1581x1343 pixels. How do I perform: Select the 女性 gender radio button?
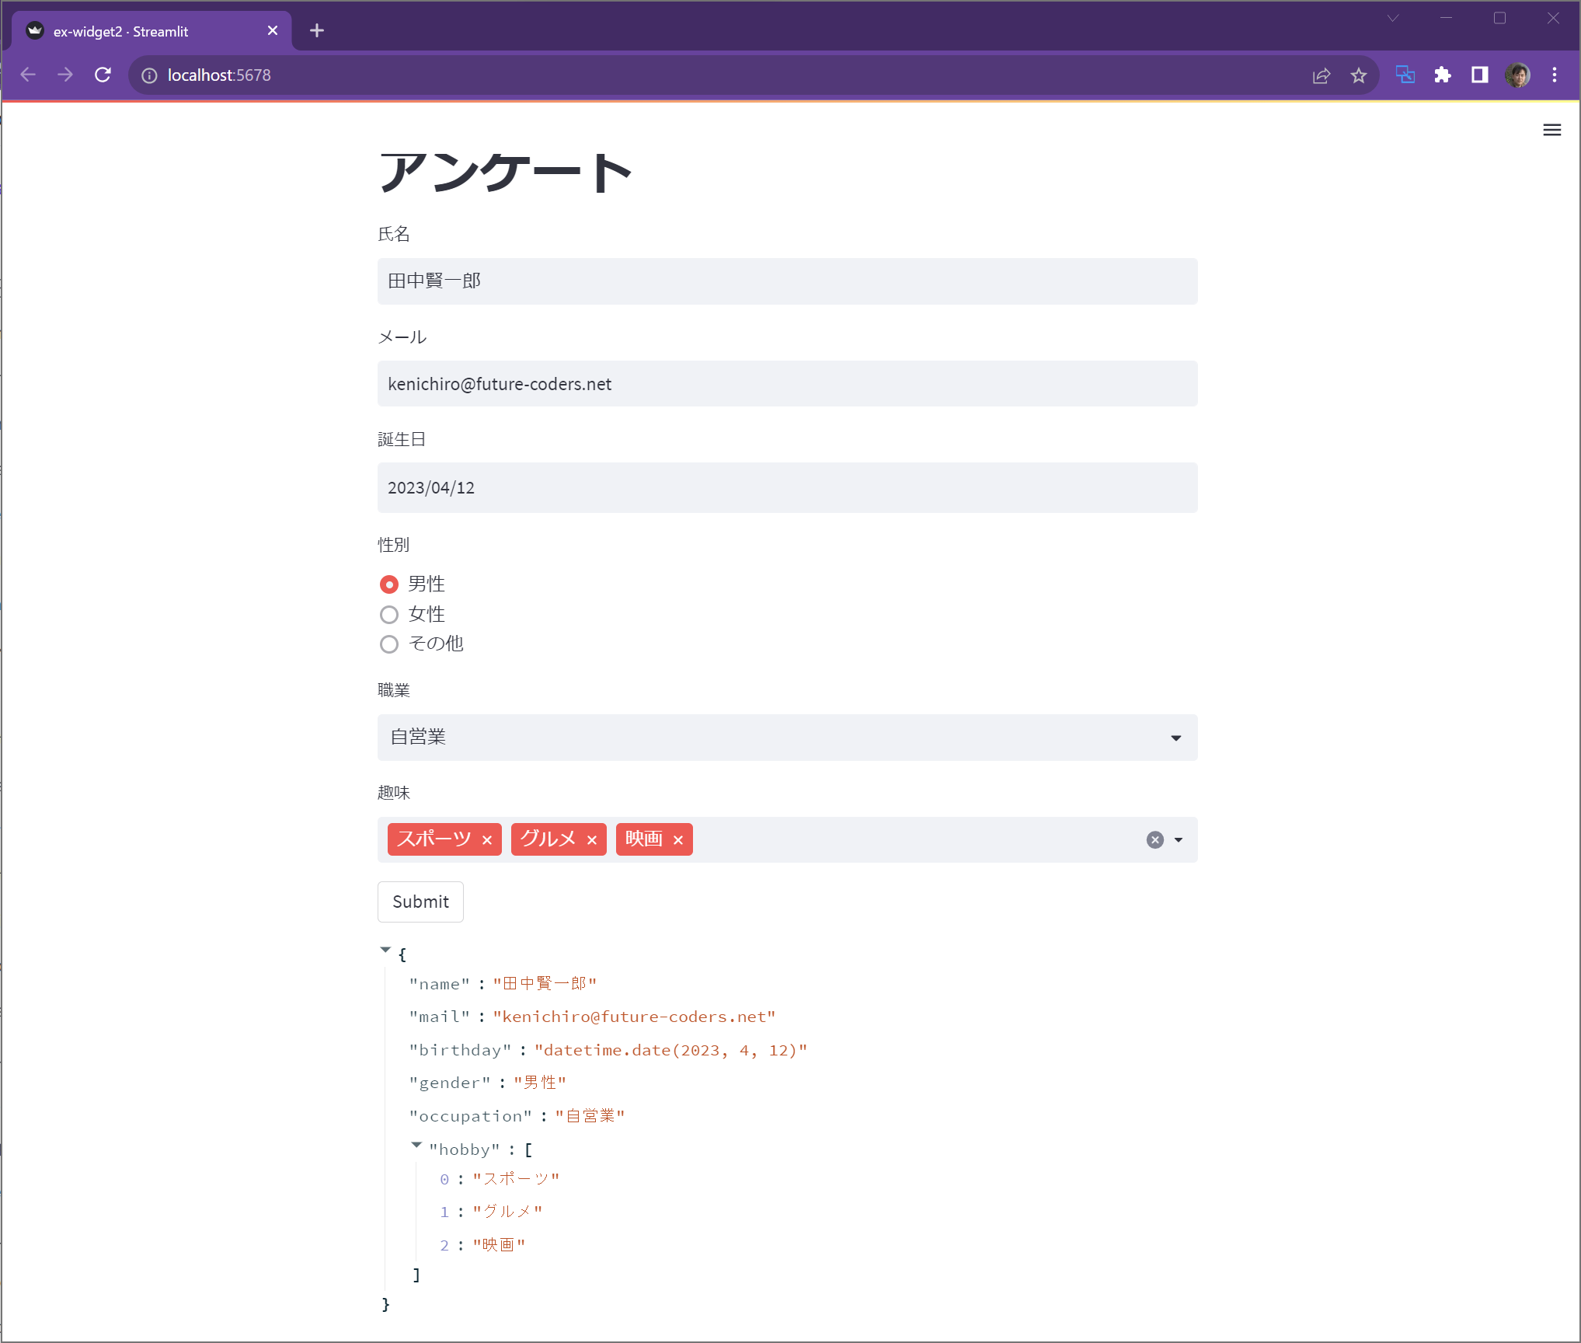coord(389,614)
